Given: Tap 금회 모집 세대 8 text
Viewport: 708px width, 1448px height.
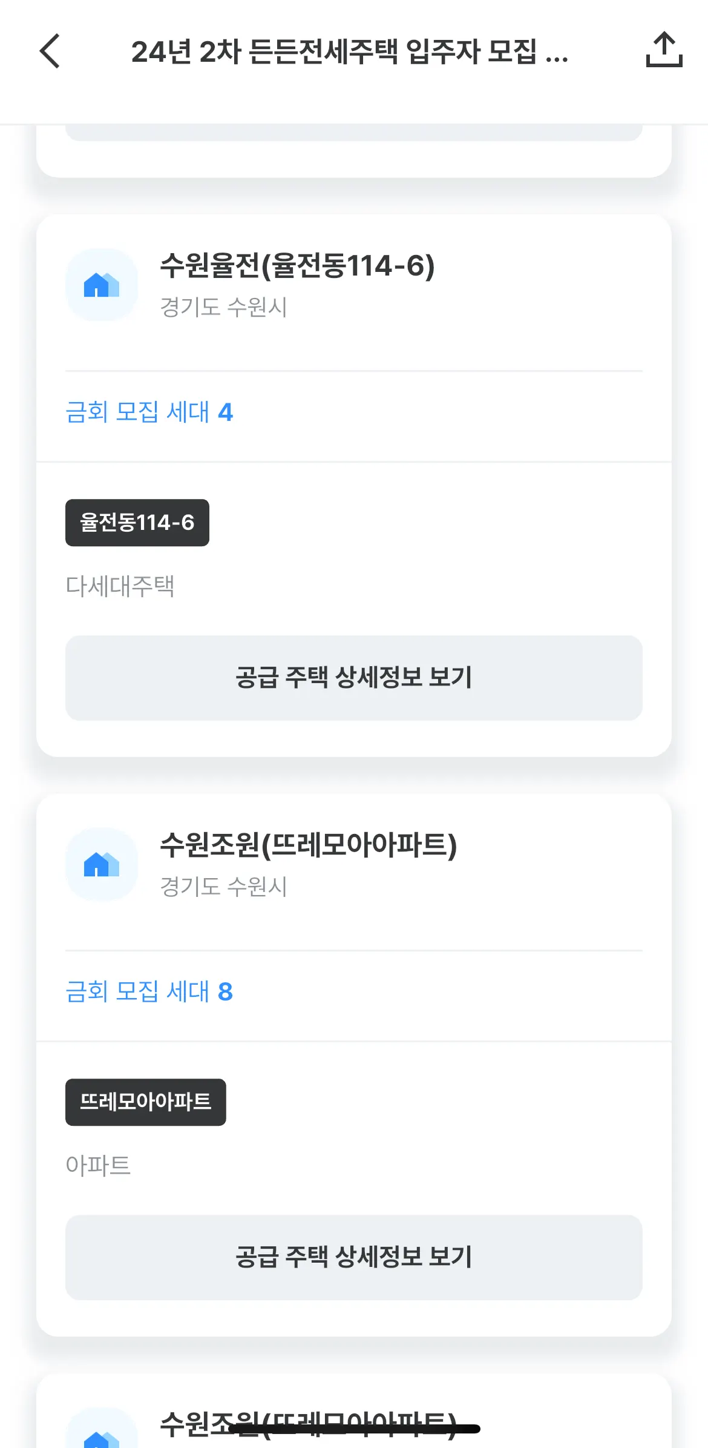Looking at the screenshot, I should tap(149, 992).
